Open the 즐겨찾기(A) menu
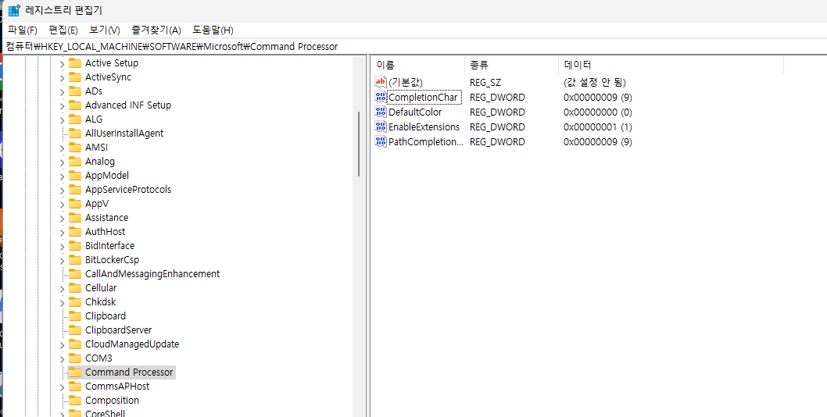The image size is (827, 417). pyautogui.click(x=156, y=30)
